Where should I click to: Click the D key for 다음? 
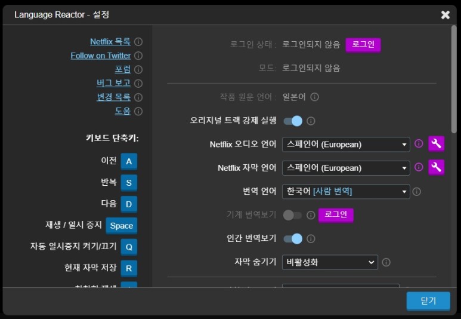129,204
